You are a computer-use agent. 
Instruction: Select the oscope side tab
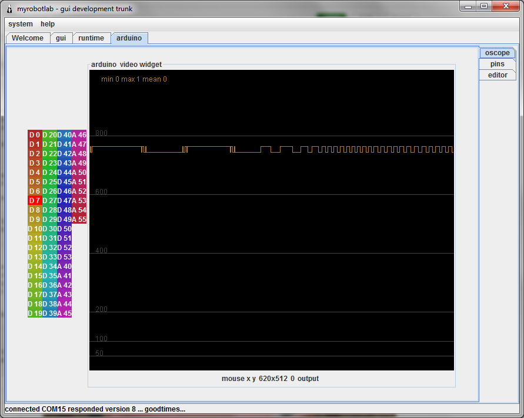point(498,53)
